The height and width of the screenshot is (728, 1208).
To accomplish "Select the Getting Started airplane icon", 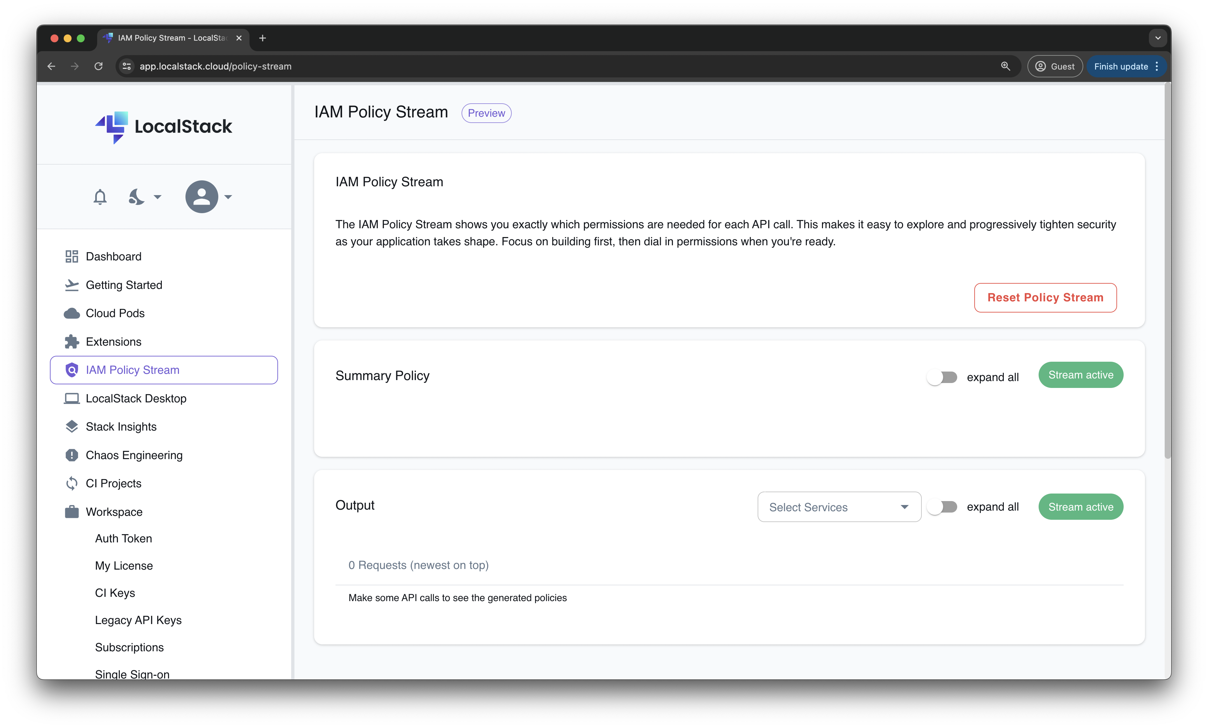I will coord(72,285).
